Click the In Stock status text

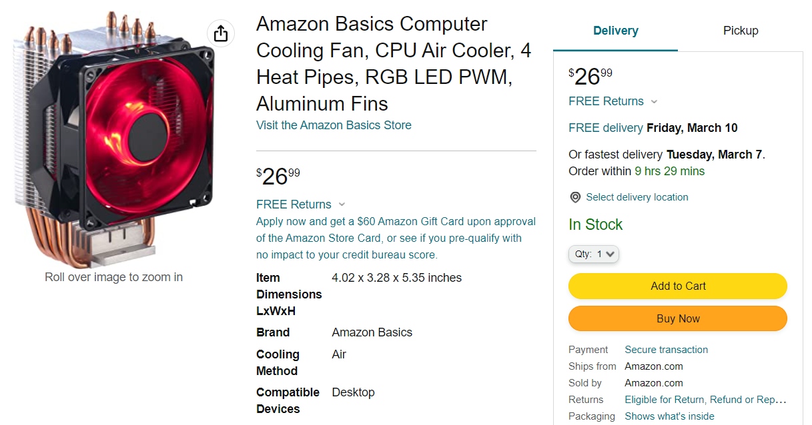[596, 224]
